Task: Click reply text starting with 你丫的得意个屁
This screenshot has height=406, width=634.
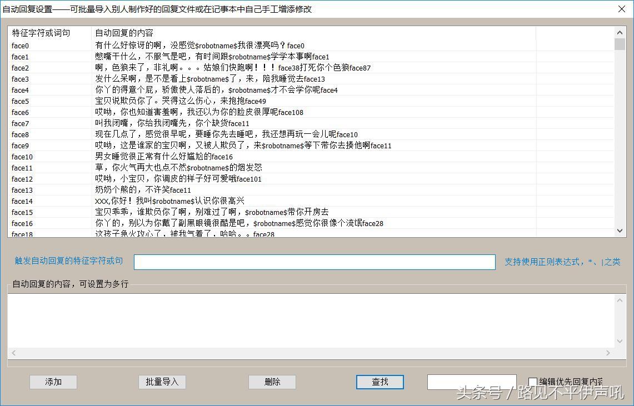Action: point(216,90)
